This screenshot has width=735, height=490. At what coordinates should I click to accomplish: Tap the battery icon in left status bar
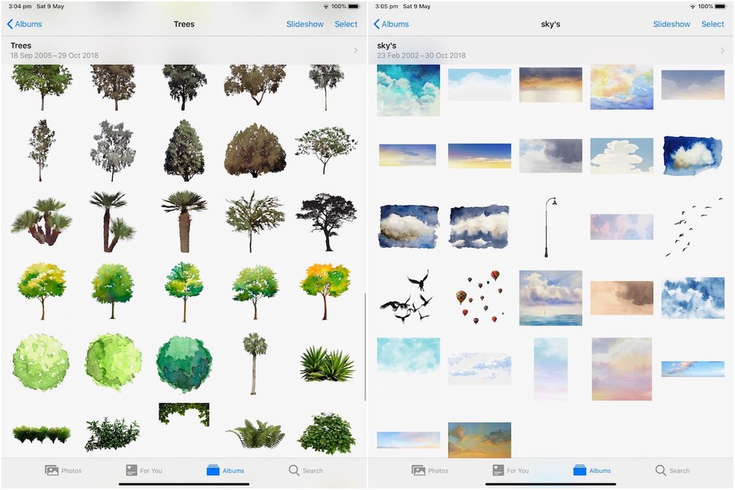[353, 7]
